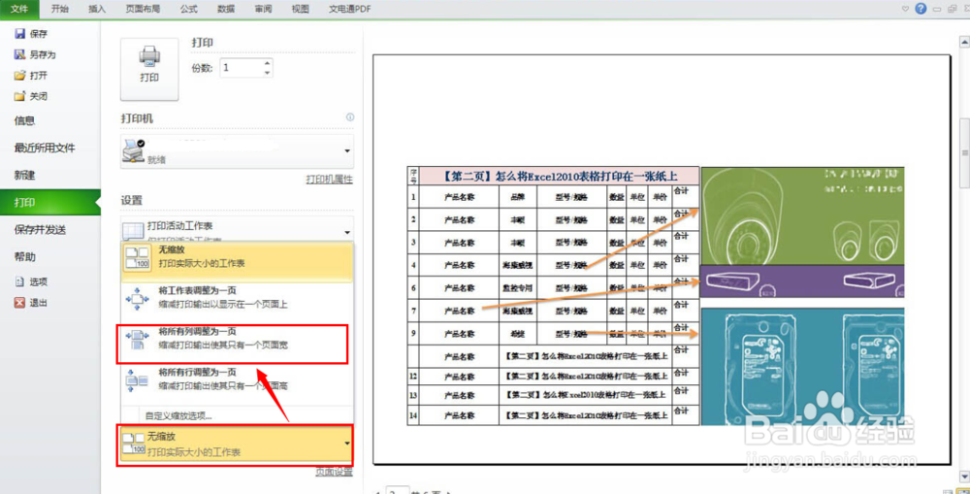Click 保存 in the backstage sidebar
Image resolution: width=970 pixels, height=494 pixels.
pyautogui.click(x=31, y=34)
